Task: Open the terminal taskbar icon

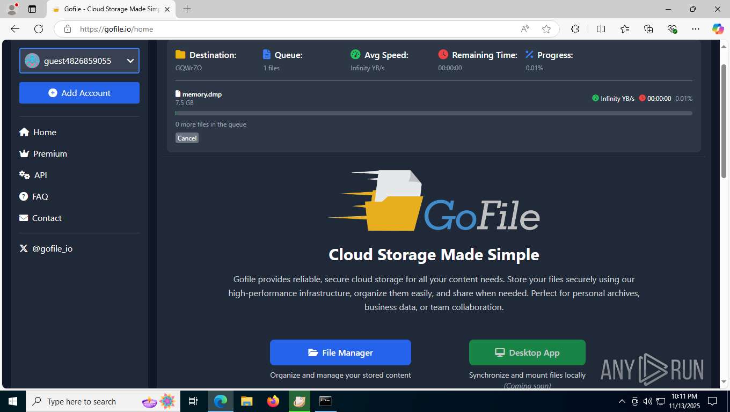Action: point(325,401)
